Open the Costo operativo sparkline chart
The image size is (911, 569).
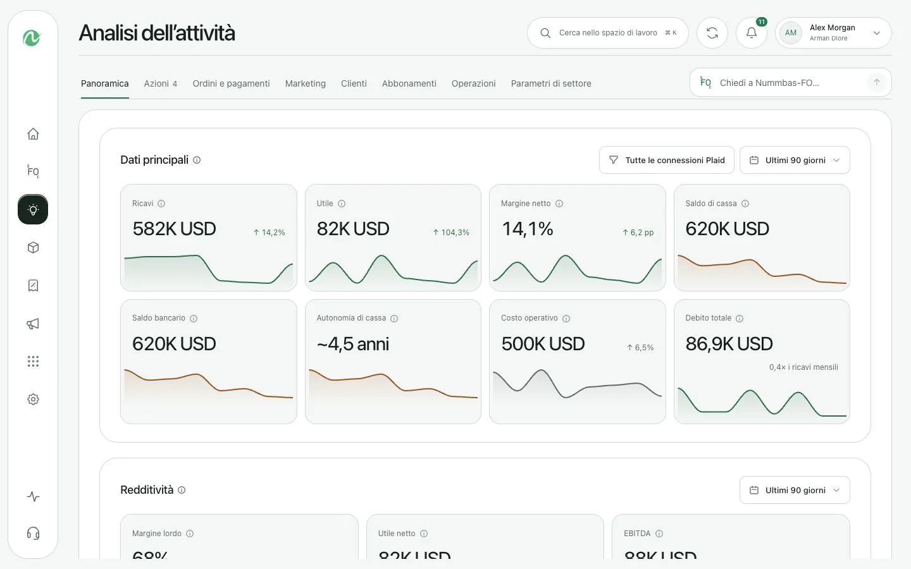tap(578, 386)
